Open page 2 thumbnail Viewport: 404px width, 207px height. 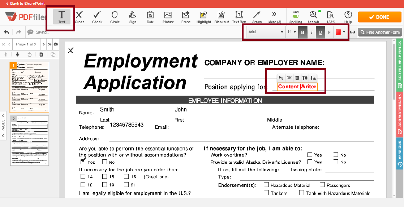pyautogui.click(x=29, y=141)
